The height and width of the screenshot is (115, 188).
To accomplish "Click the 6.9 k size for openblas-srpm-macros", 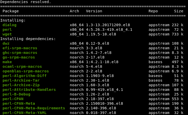I will 177,71.
